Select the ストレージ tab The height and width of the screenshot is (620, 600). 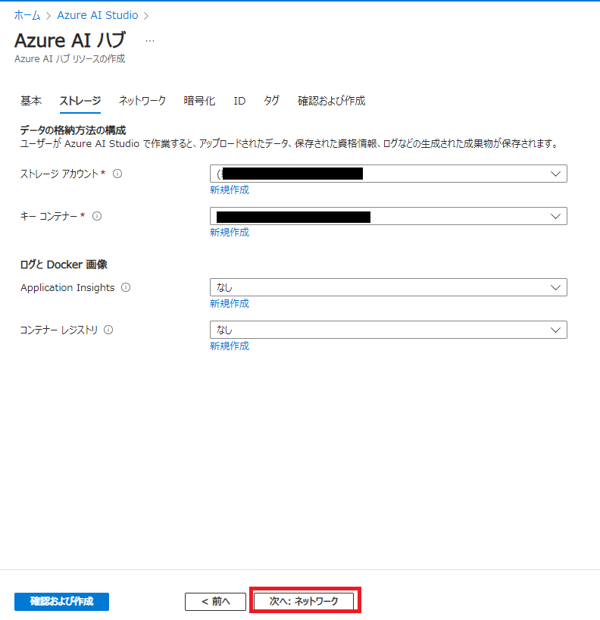(x=80, y=101)
